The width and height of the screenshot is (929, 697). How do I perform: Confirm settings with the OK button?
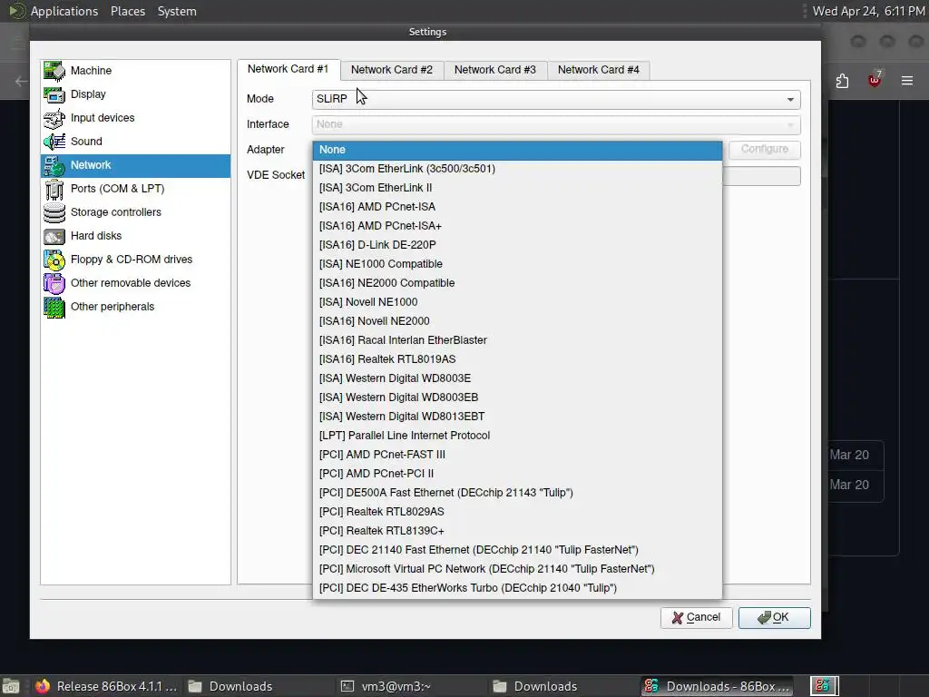tap(774, 617)
